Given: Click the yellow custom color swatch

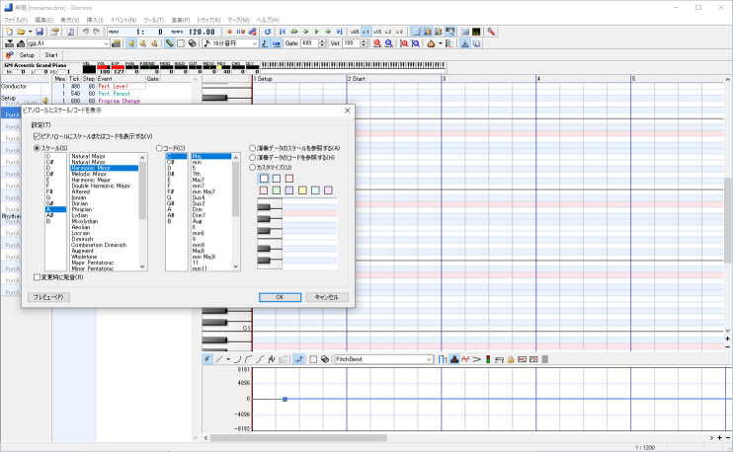Looking at the screenshot, I should click(302, 190).
